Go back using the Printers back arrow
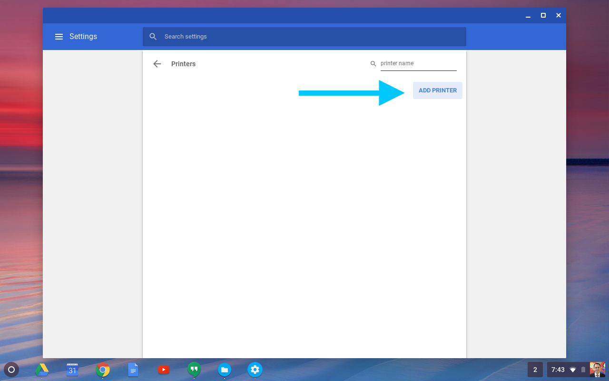Screen dimensions: 609x381 (x=157, y=64)
